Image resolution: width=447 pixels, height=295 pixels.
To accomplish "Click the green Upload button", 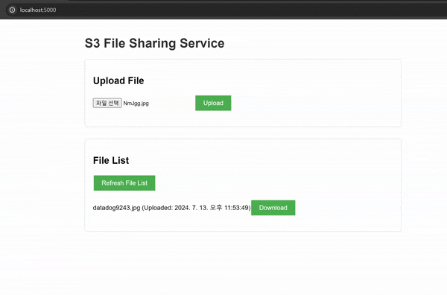I will tap(213, 103).
